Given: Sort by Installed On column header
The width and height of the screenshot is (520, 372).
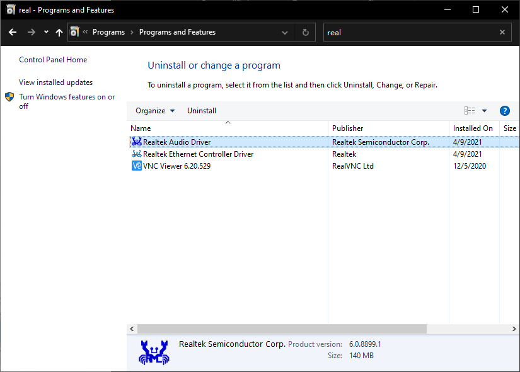Looking at the screenshot, I should tap(473, 128).
